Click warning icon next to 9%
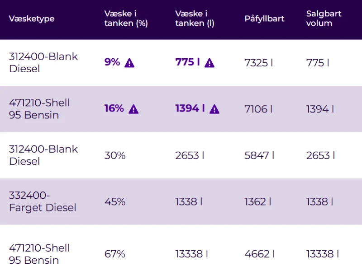The height and width of the screenshot is (271, 362). (129, 63)
